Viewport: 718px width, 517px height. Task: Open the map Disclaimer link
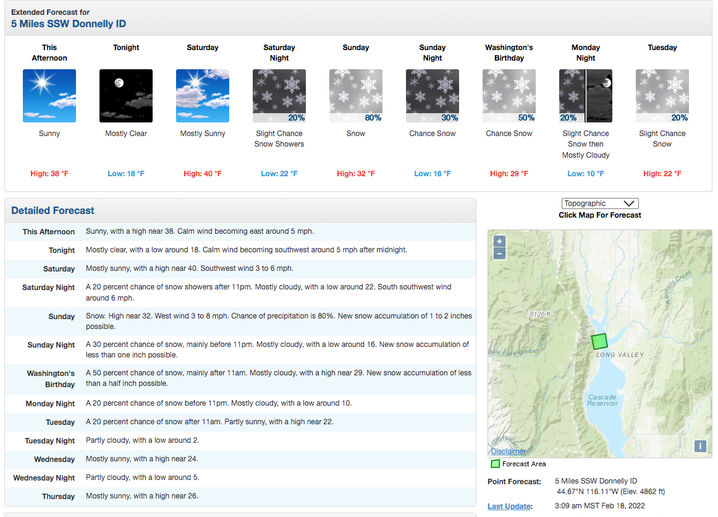coord(509,451)
